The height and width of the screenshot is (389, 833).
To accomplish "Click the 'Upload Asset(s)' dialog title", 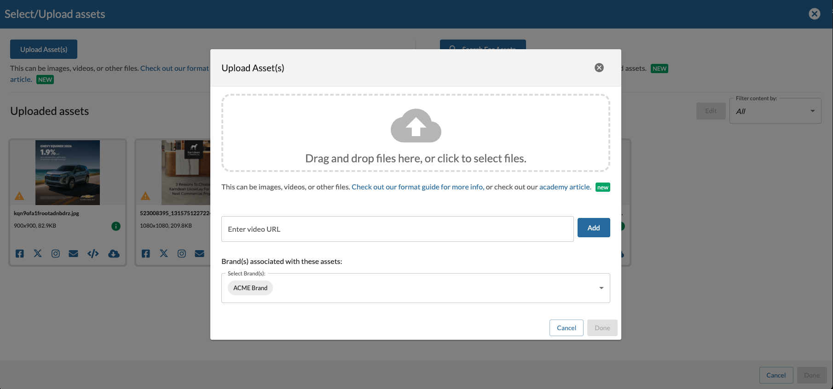I will pyautogui.click(x=253, y=68).
